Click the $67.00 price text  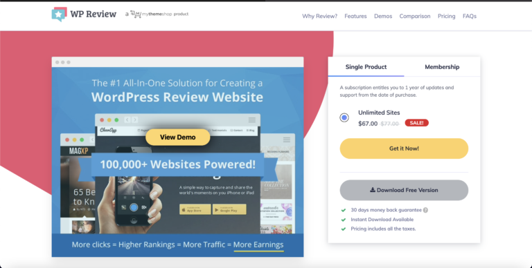click(368, 124)
